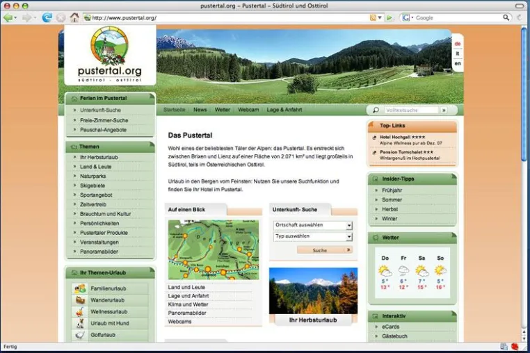
Task: Open the Lage & Anfahrt tab
Action: tap(284, 110)
